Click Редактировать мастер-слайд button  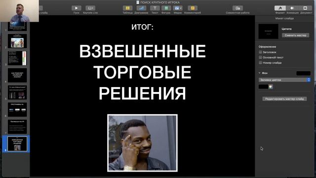click(x=284, y=99)
